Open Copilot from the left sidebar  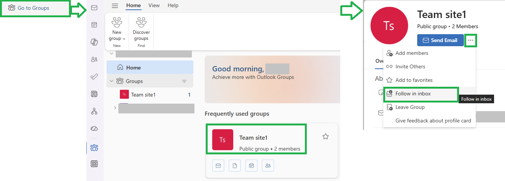click(94, 42)
